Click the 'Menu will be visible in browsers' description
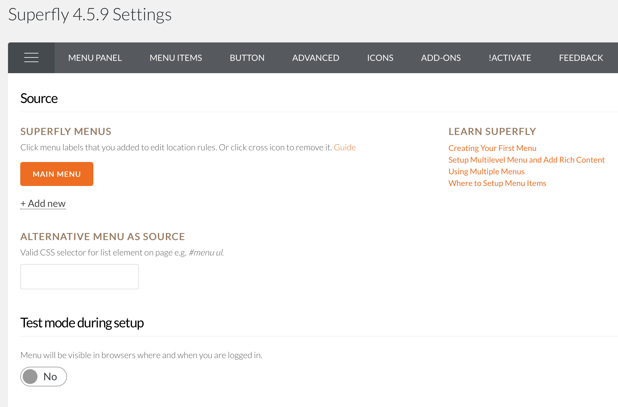This screenshot has height=407, width=618. (141, 355)
